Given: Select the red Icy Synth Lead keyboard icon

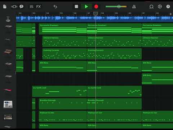Looking at the screenshot, I should 8,90.
